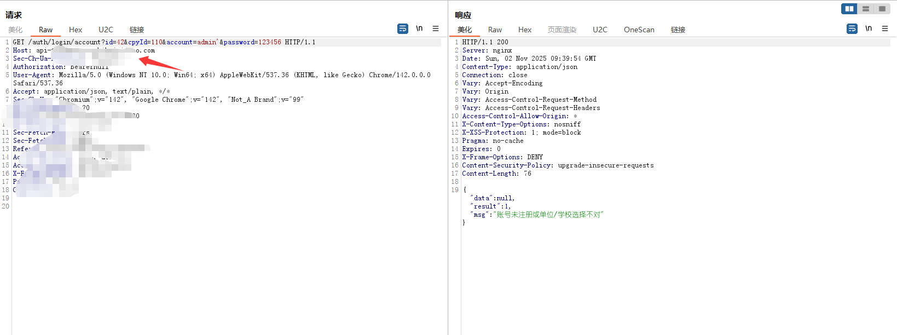
Task: Click the Safari/537.36 continuation line
Action: (x=38, y=83)
